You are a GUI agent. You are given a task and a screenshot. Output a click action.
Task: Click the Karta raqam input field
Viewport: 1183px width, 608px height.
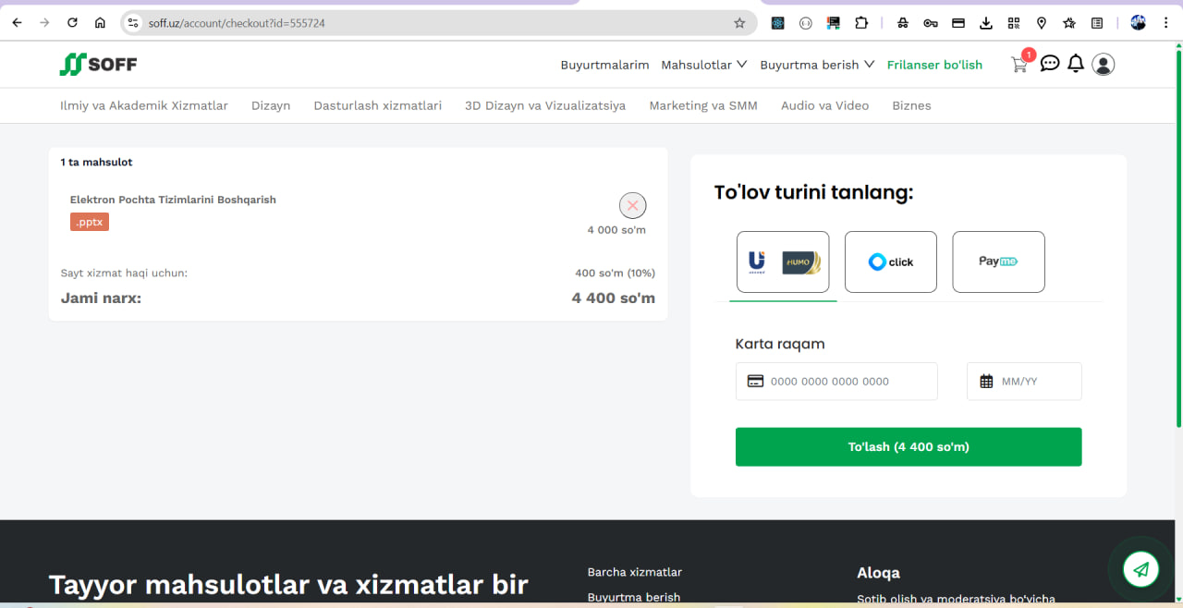[x=836, y=381]
